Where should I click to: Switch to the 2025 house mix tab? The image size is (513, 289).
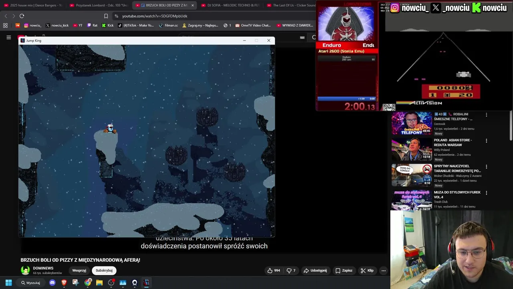point(33,5)
